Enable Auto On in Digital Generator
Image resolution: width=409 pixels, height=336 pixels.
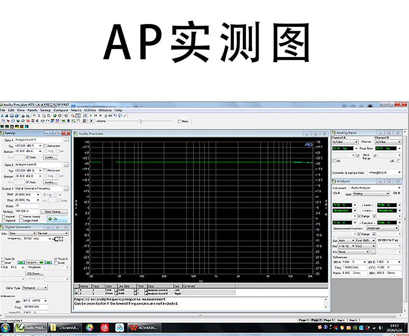[x=3, y=259]
